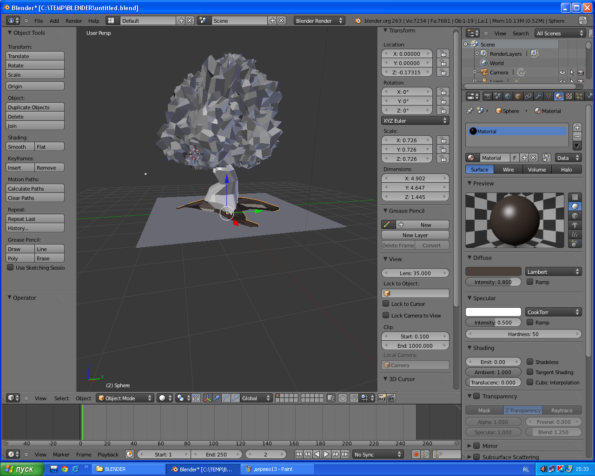595x476 pixels.
Task: Open All Scenes outliner display dropdown
Action: 560,33
